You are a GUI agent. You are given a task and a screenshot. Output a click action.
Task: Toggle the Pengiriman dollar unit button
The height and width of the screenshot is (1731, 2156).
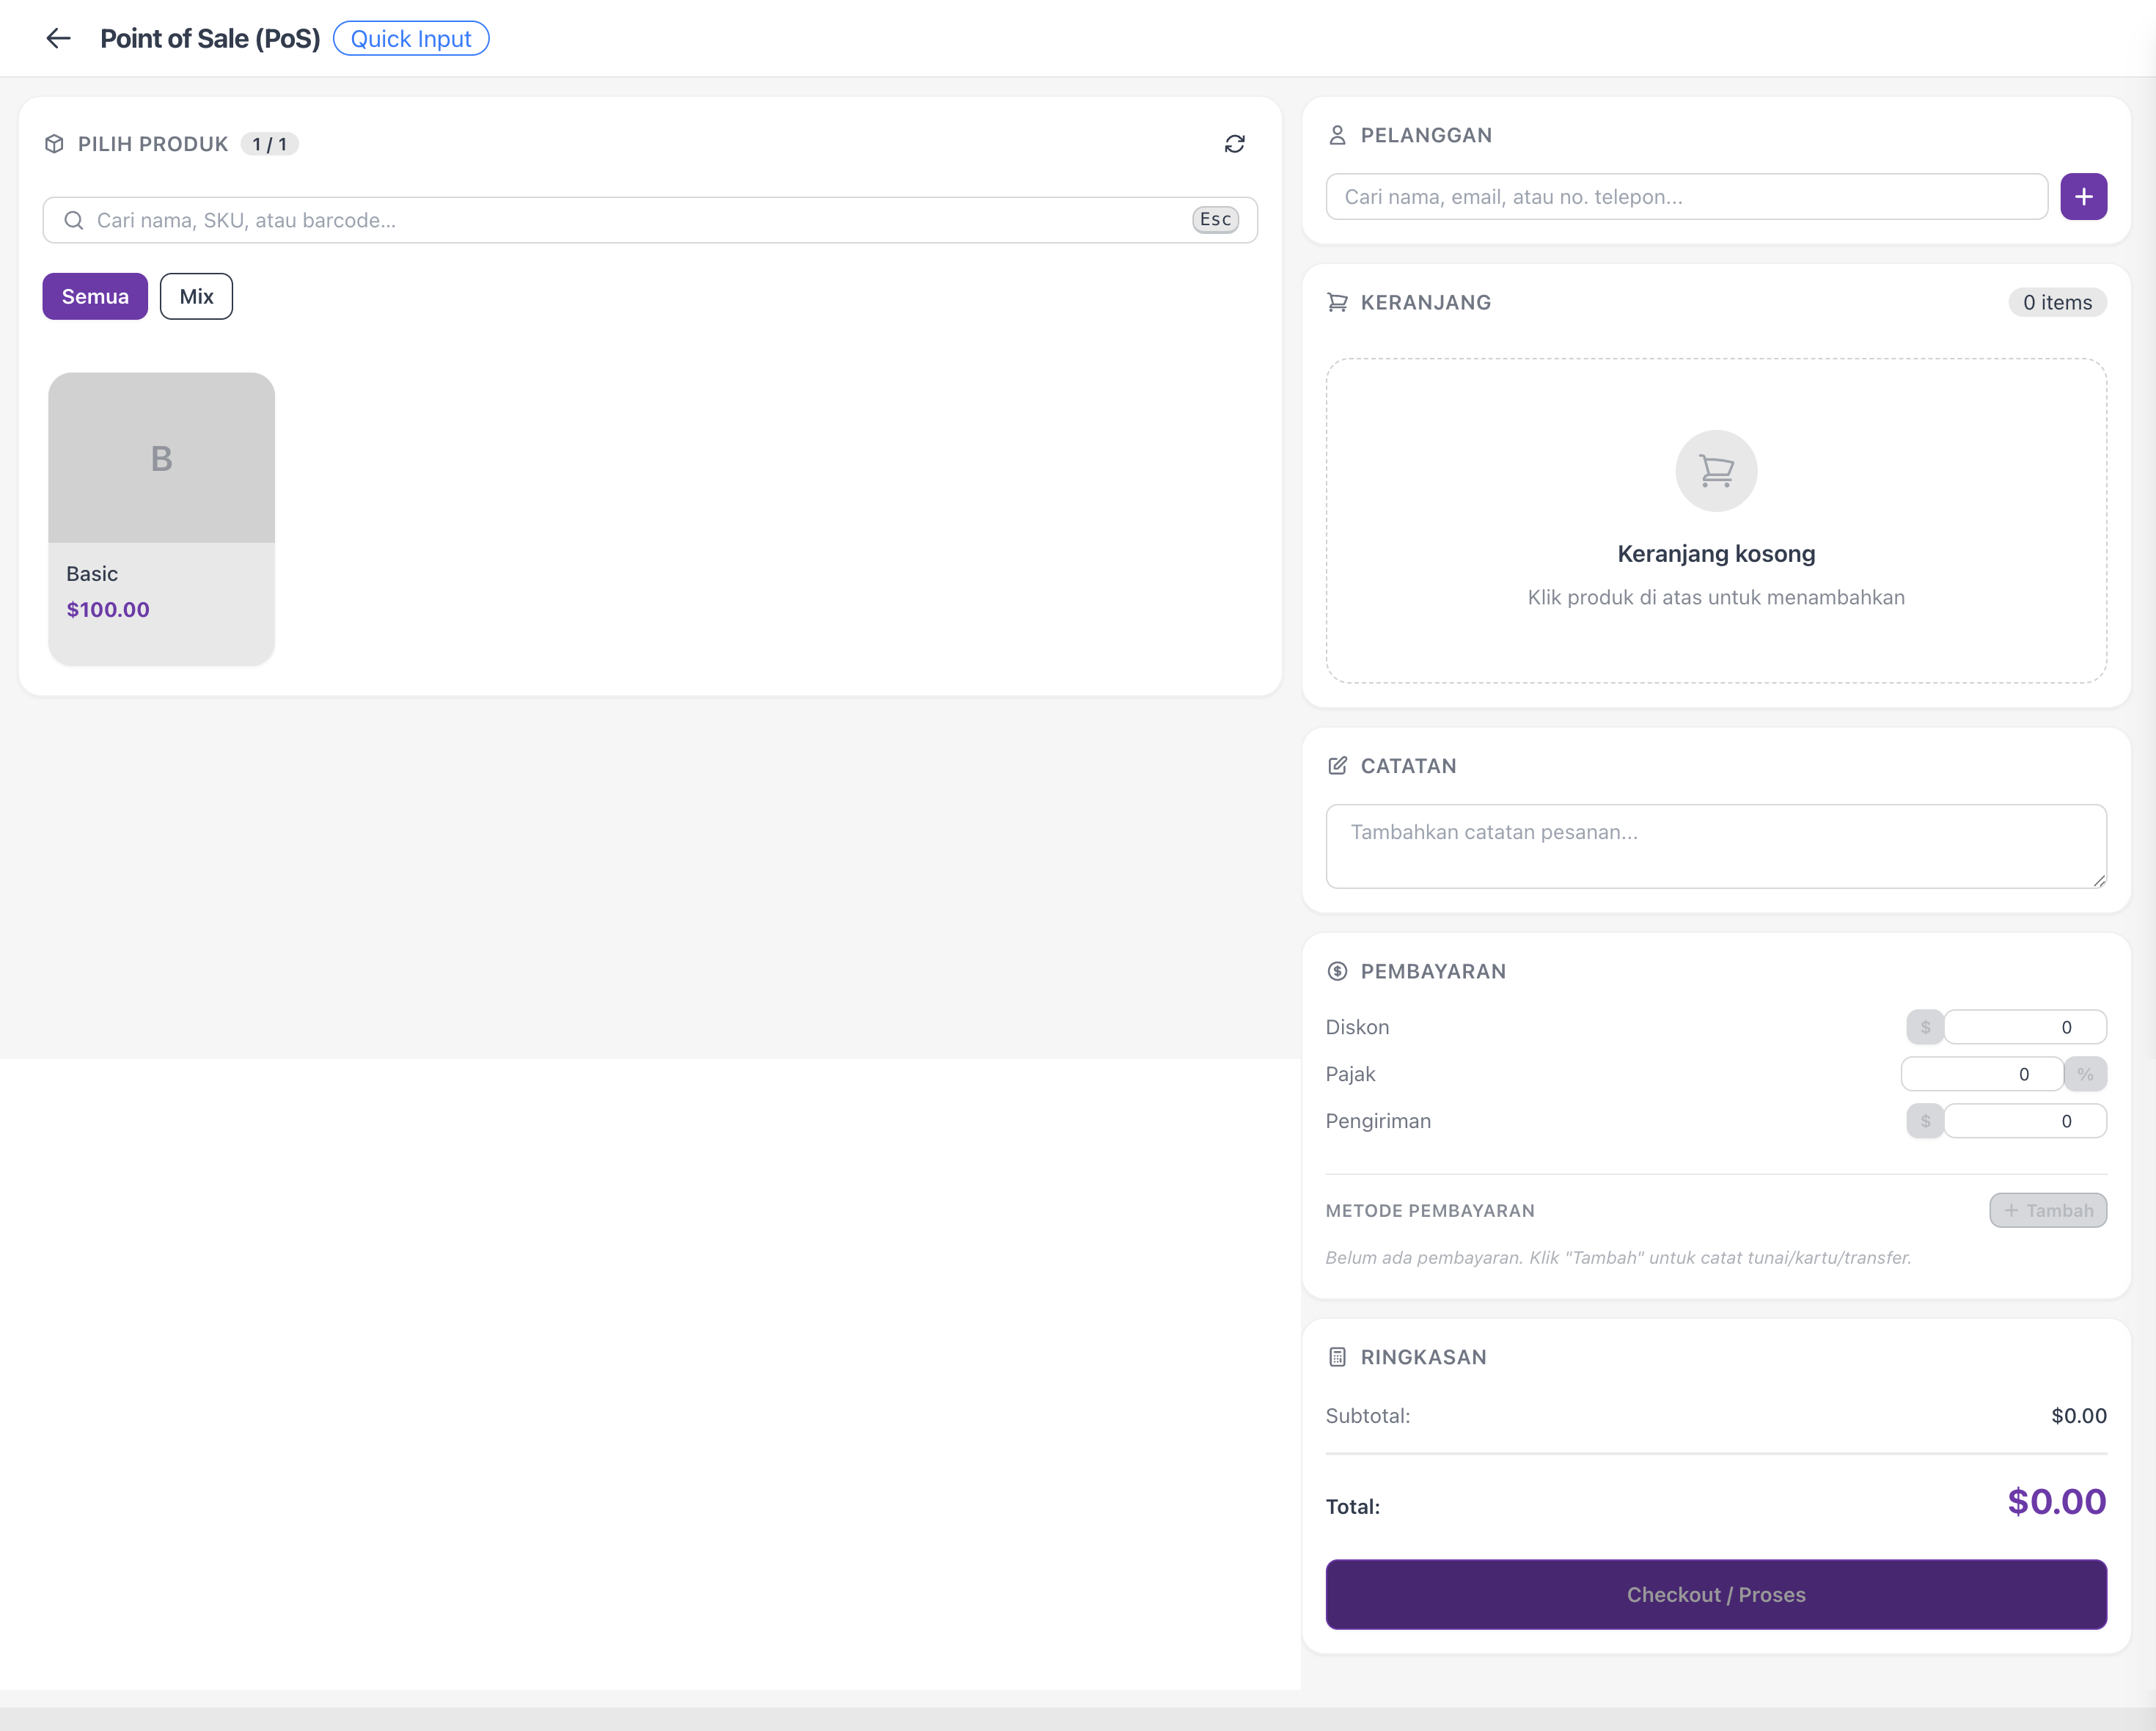1925,1121
